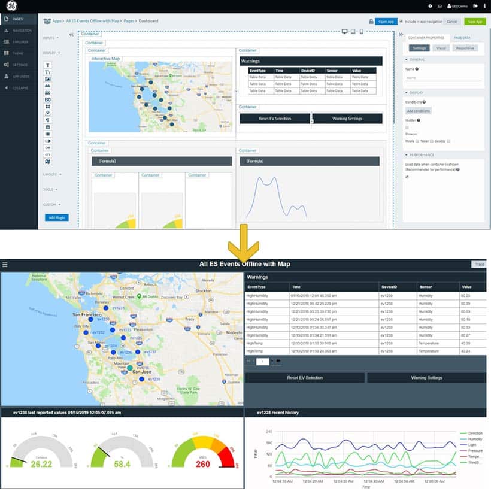Viewport: 491px width, 491px height.
Task: Collapse the widget palette with double-left chevron
Action: 71,35
